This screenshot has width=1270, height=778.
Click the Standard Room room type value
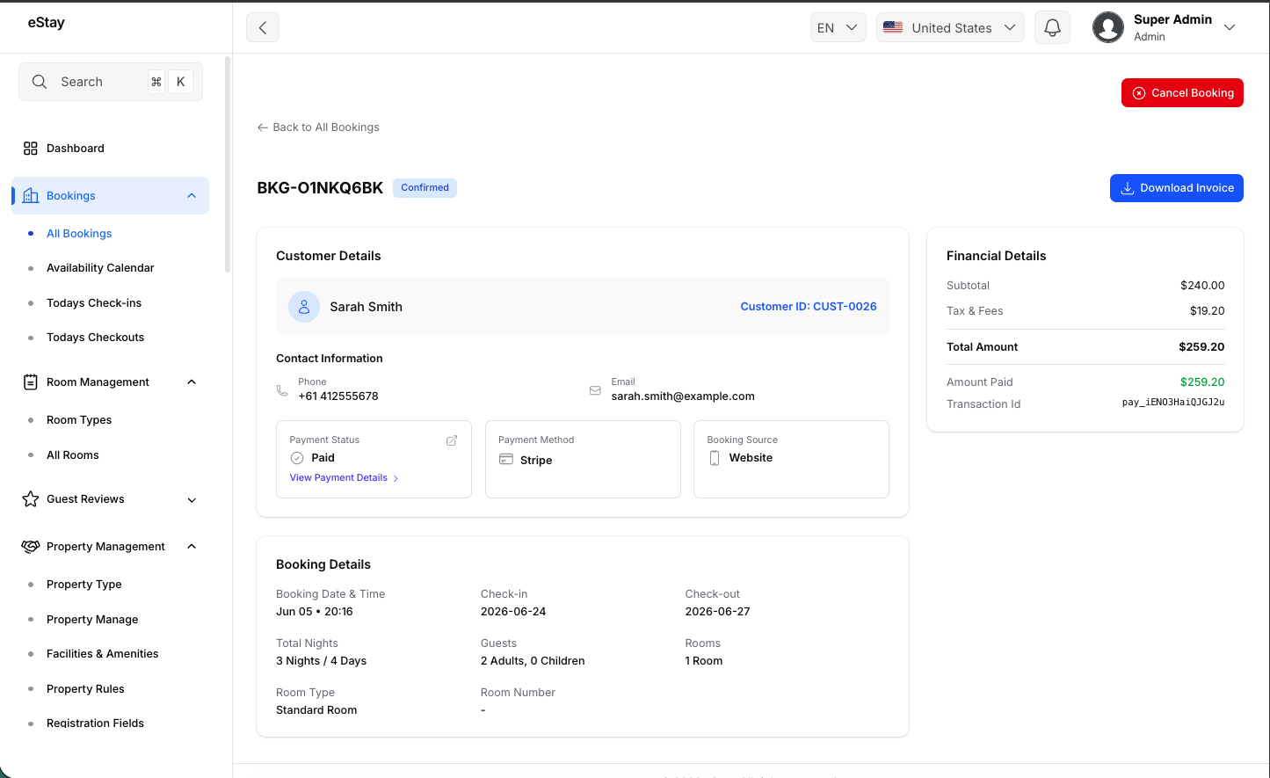click(x=316, y=710)
